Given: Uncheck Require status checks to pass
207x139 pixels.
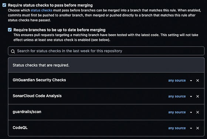Looking at the screenshot, I should 4,5.
